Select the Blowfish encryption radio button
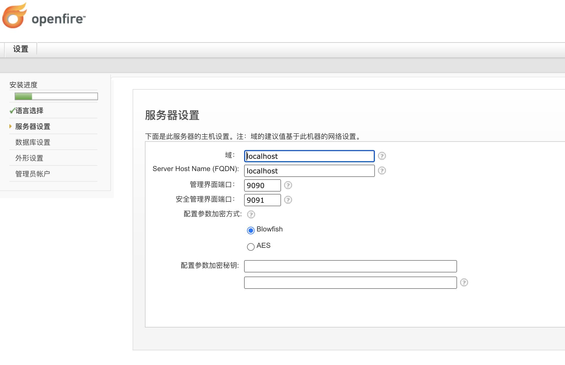Screen dimensions: 565x365 tap(251, 231)
